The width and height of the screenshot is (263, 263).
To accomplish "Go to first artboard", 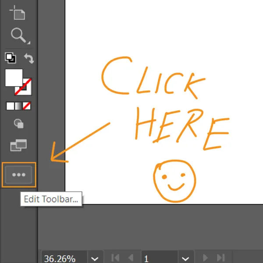I will pyautogui.click(x=115, y=258).
